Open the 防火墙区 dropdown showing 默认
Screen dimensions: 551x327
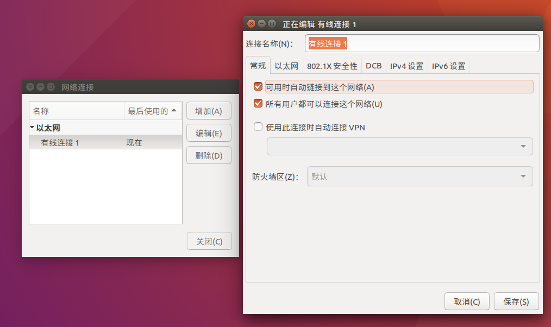pos(419,177)
